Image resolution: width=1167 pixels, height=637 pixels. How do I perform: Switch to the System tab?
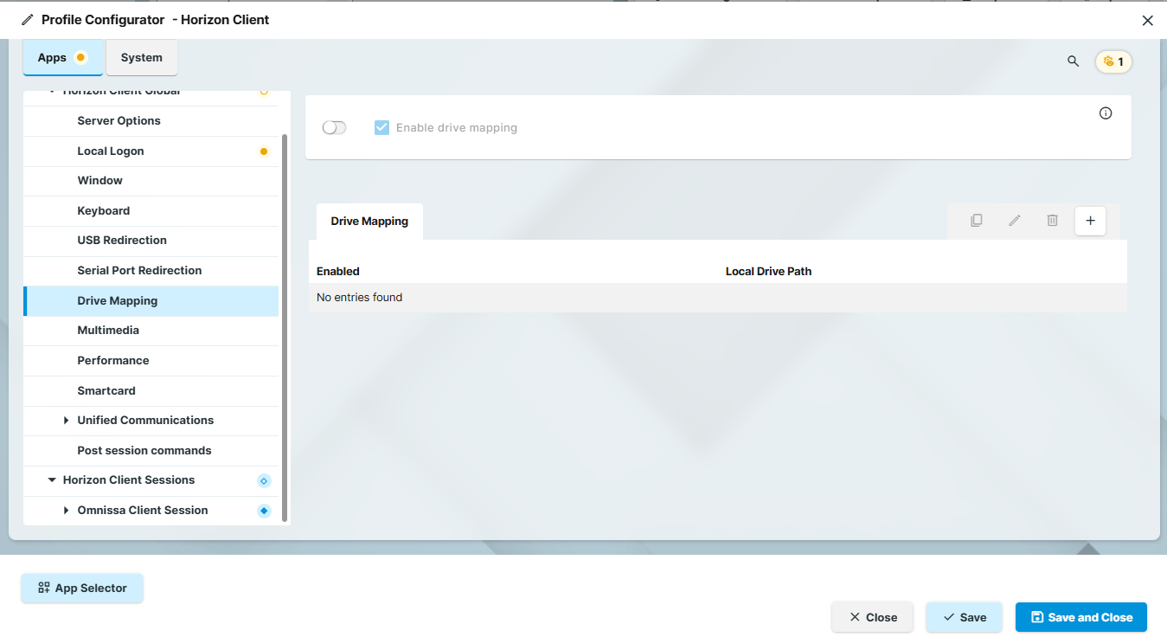[141, 57]
